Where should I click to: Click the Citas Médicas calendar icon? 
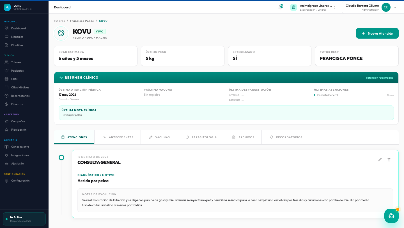[6, 87]
